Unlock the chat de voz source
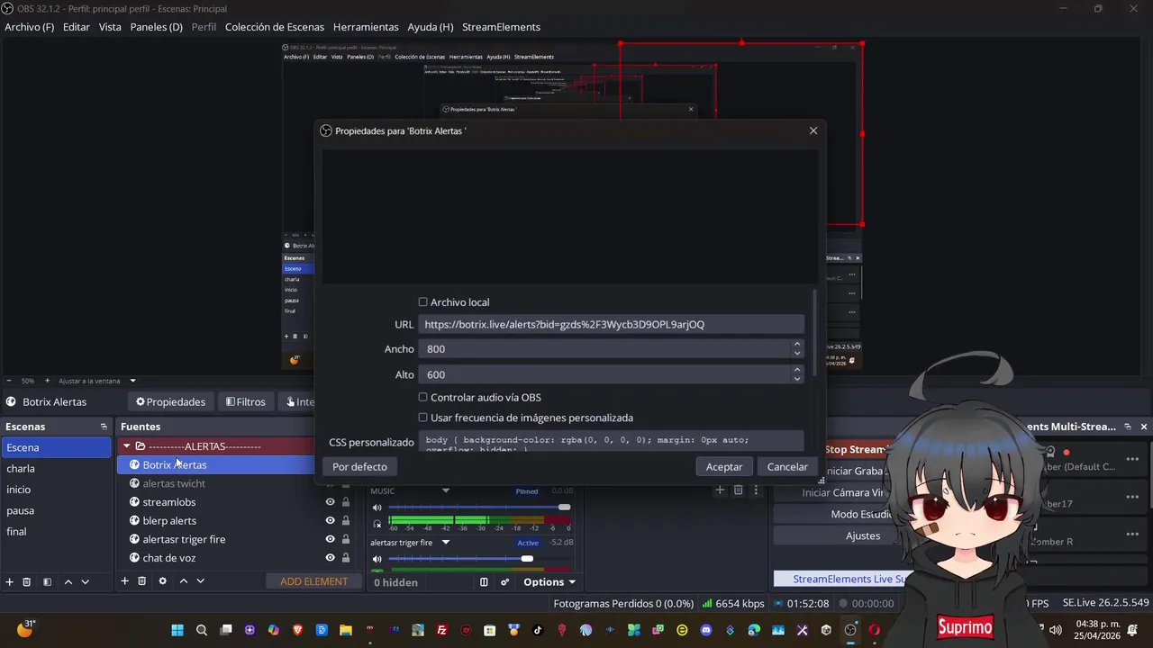 (x=345, y=558)
